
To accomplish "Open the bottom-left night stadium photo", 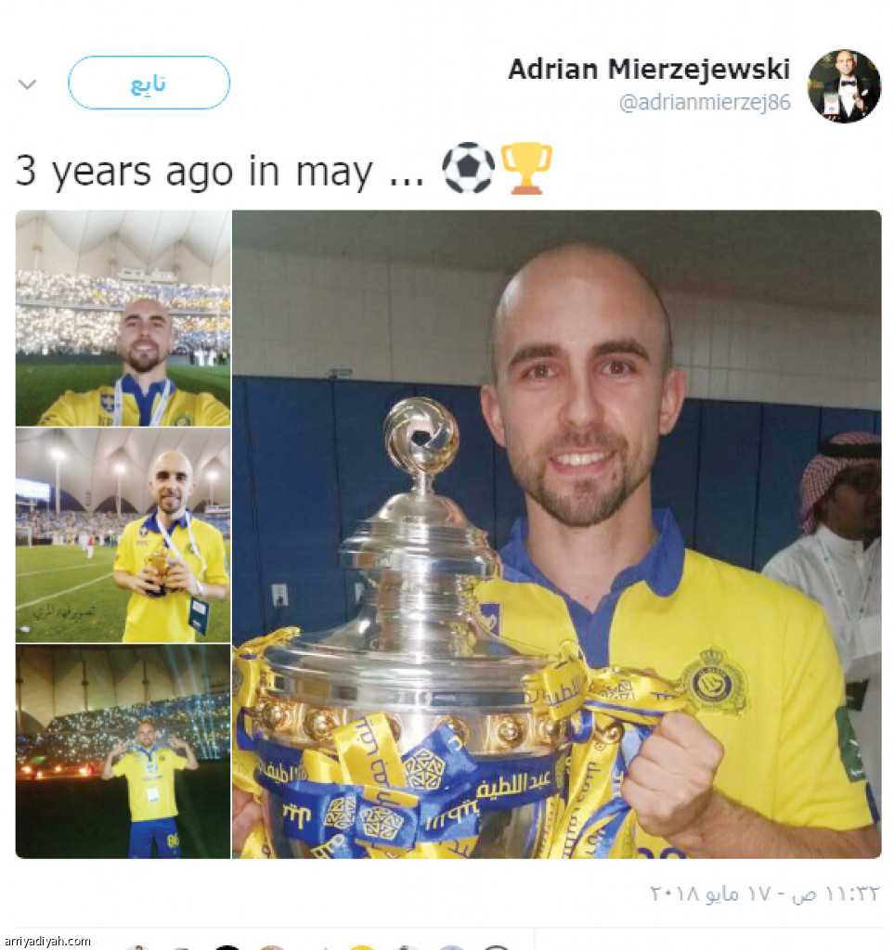I will (x=123, y=751).
